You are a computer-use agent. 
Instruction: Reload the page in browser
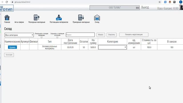click(7, 2)
